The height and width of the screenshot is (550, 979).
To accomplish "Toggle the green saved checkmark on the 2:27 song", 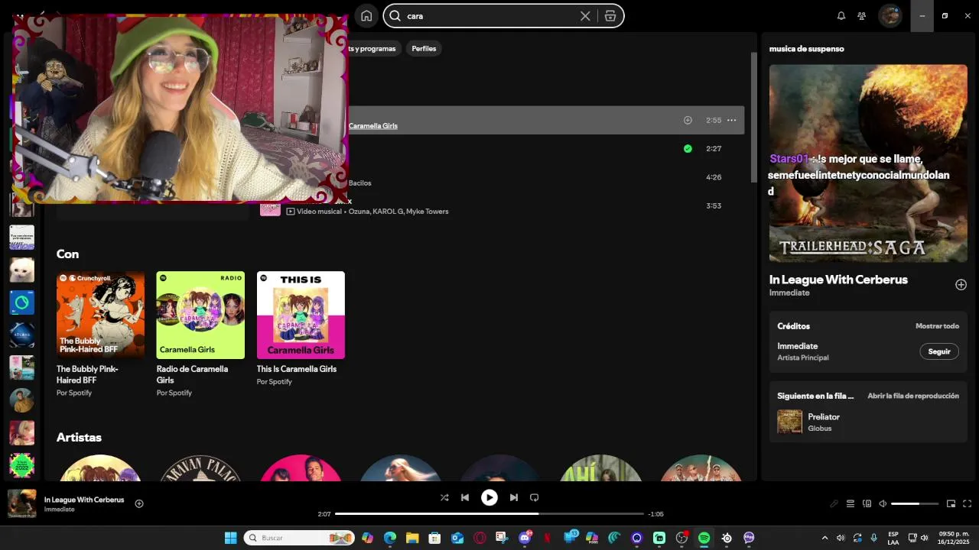I will (x=688, y=149).
